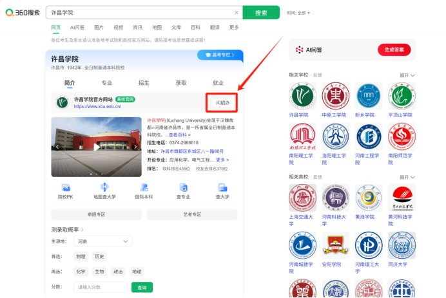Click the 问招办 button
Screen dimensions: 446x298
click(222, 102)
